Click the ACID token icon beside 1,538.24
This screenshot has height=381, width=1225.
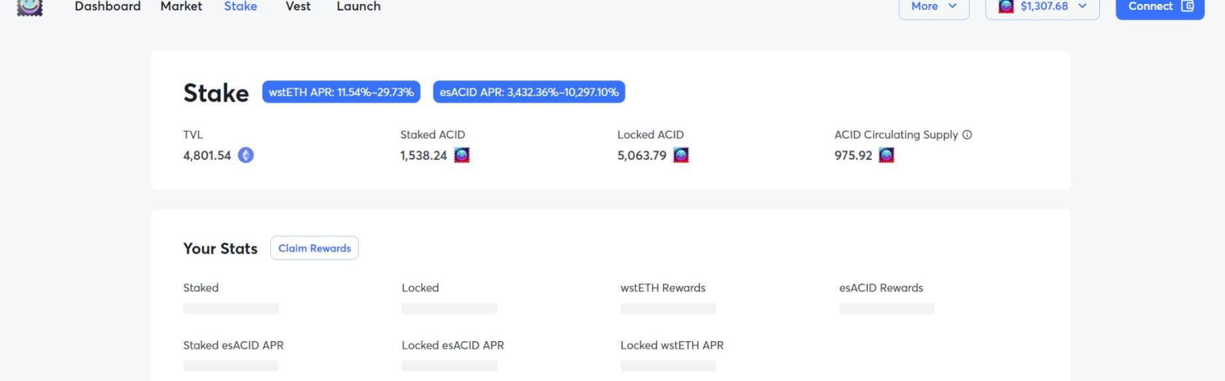tap(461, 155)
